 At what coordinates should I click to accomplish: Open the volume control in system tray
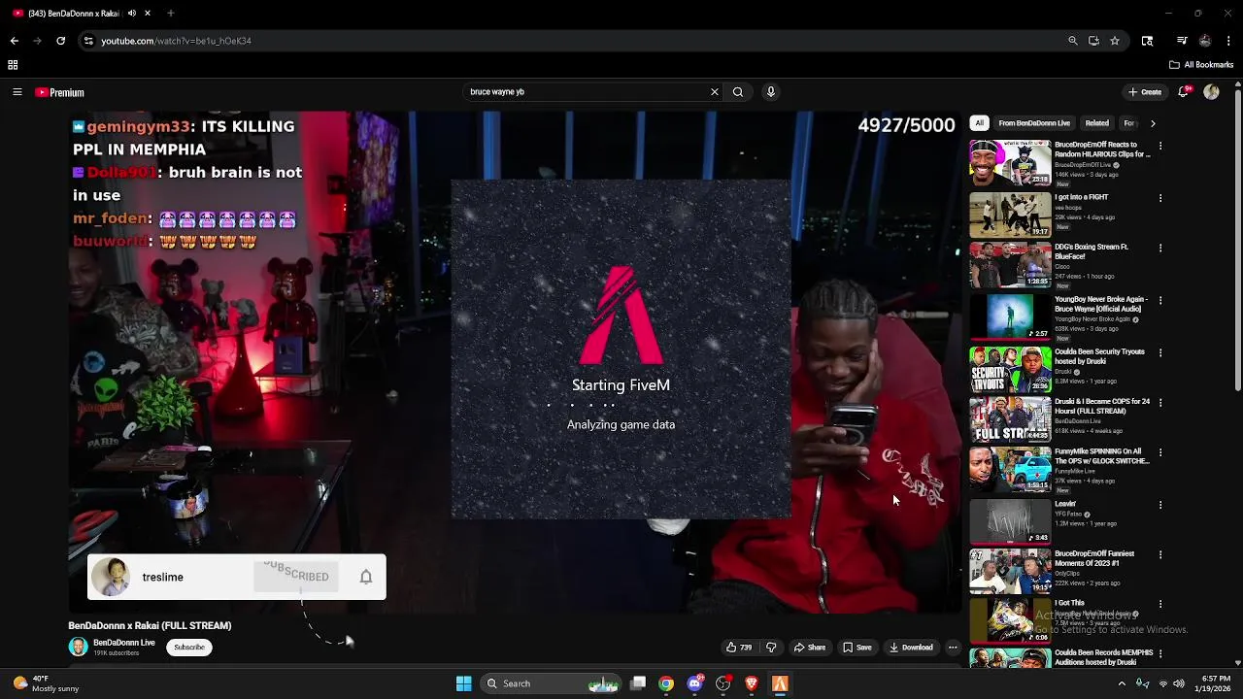pyautogui.click(x=1179, y=683)
